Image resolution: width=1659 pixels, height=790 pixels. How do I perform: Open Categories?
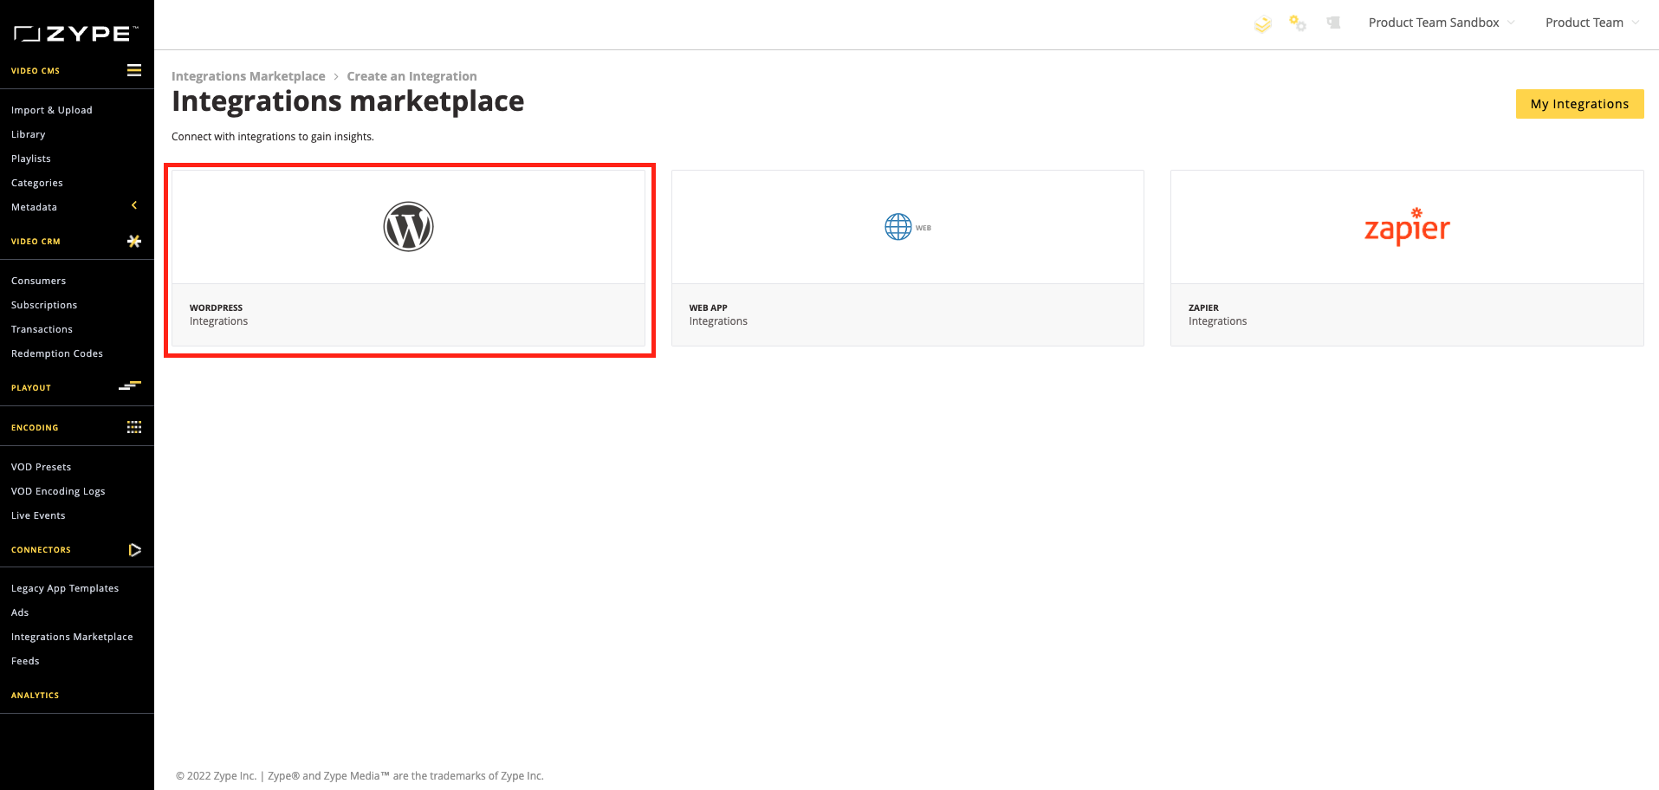click(37, 183)
